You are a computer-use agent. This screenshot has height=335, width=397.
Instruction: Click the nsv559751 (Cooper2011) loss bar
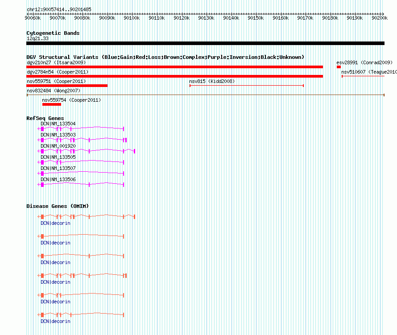67,86
